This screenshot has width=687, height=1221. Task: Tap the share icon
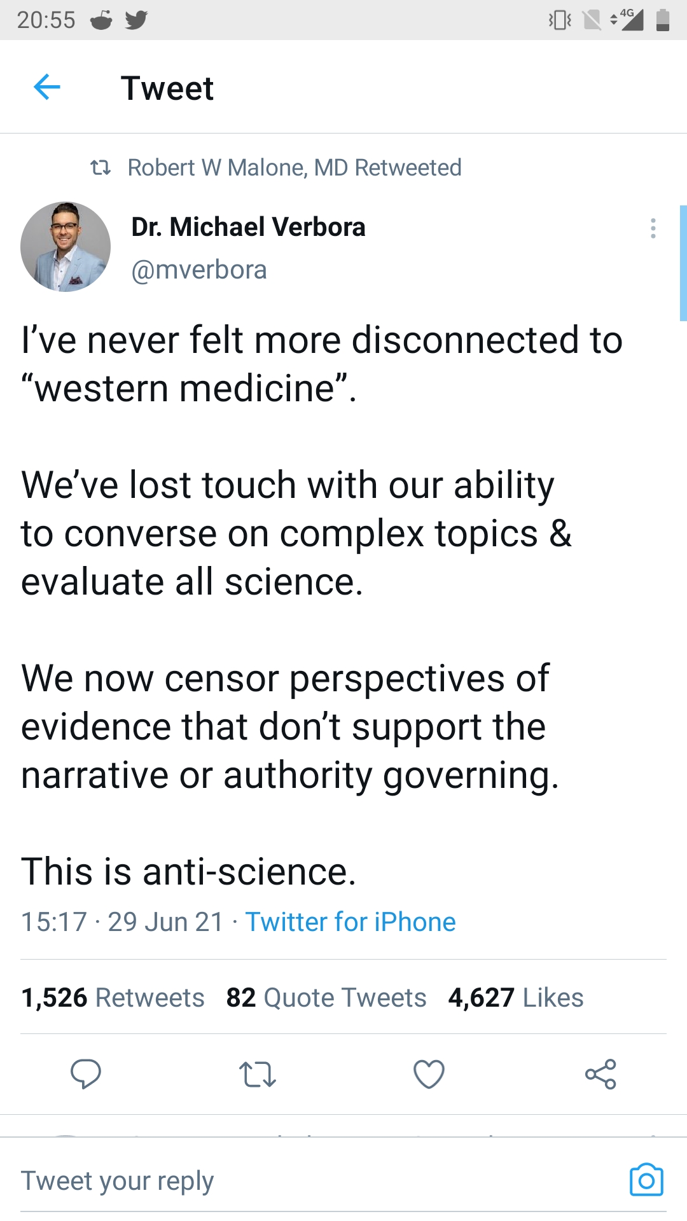(x=600, y=1074)
